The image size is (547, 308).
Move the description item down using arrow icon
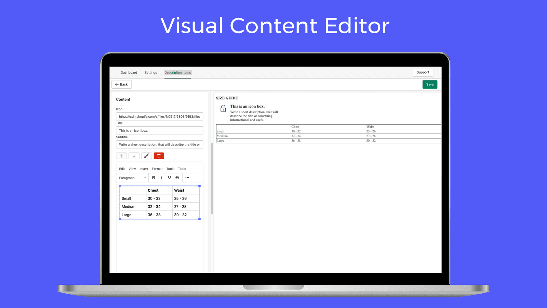[134, 155]
